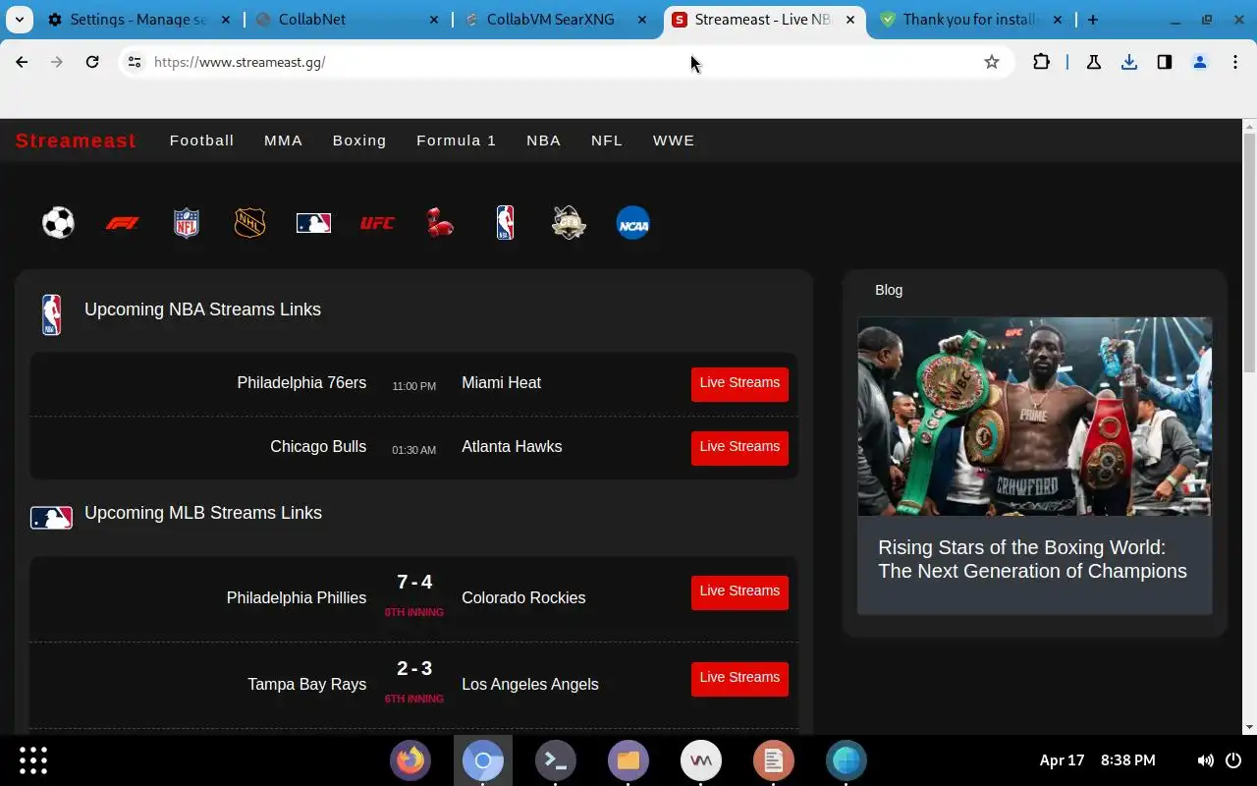Close the Streameast tab
The width and height of the screenshot is (1257, 786).
click(x=850, y=20)
